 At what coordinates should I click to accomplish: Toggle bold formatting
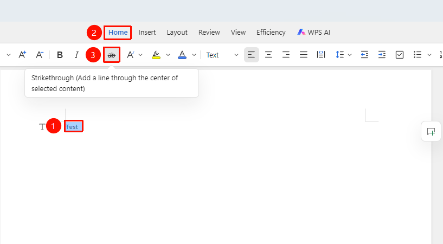click(60, 55)
